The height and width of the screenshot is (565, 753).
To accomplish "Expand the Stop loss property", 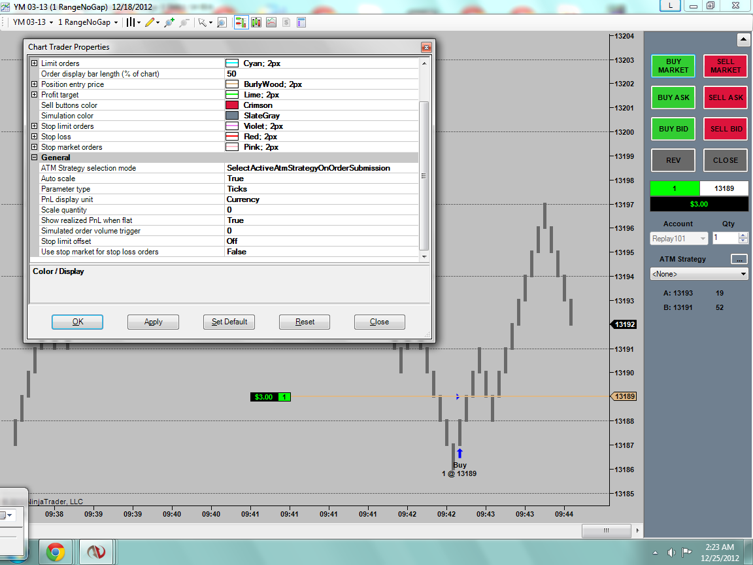I will (34, 137).
